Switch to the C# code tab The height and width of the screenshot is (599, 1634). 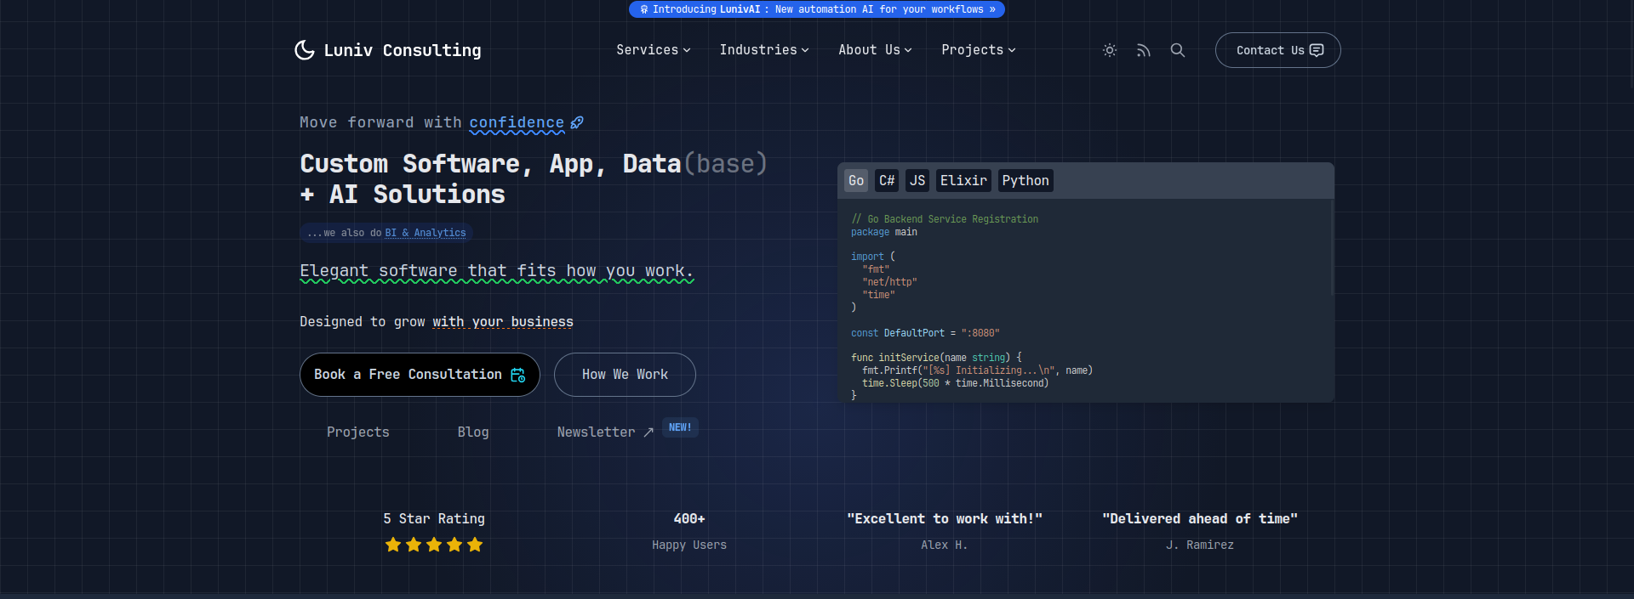point(887,180)
